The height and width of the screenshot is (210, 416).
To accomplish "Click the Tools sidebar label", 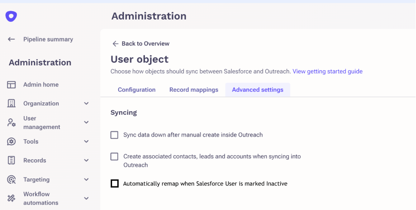I will pos(31,141).
